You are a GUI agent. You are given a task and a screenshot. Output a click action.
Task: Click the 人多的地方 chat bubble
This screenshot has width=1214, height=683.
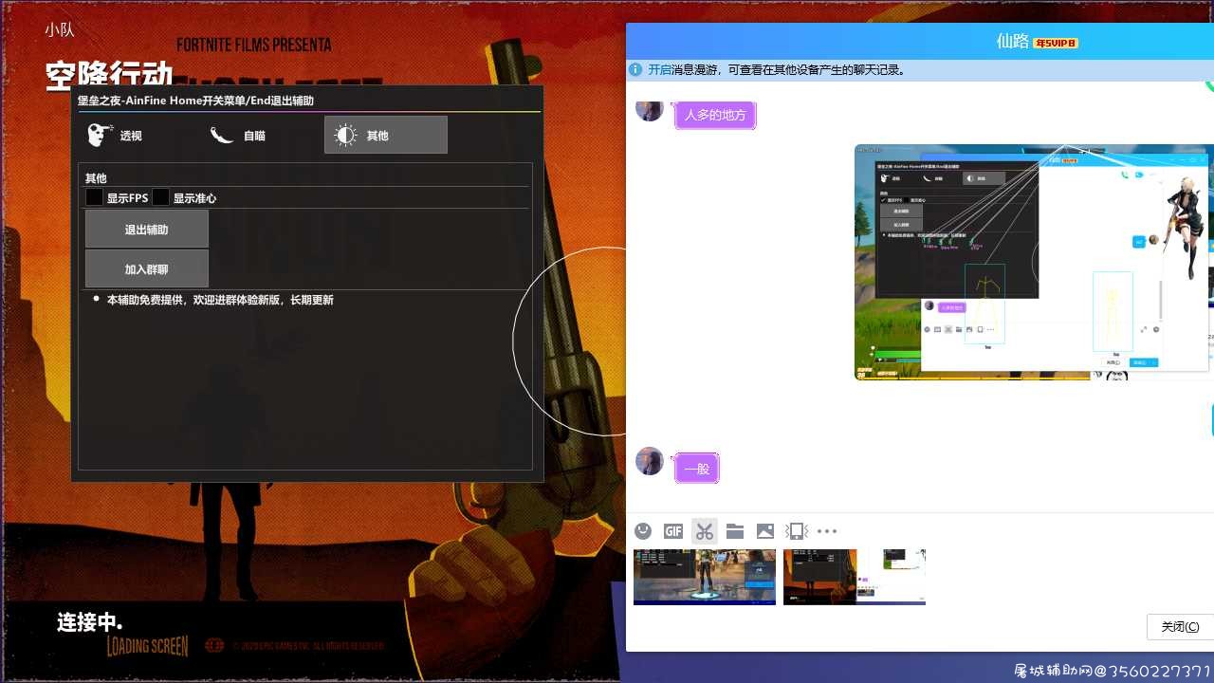coord(715,116)
